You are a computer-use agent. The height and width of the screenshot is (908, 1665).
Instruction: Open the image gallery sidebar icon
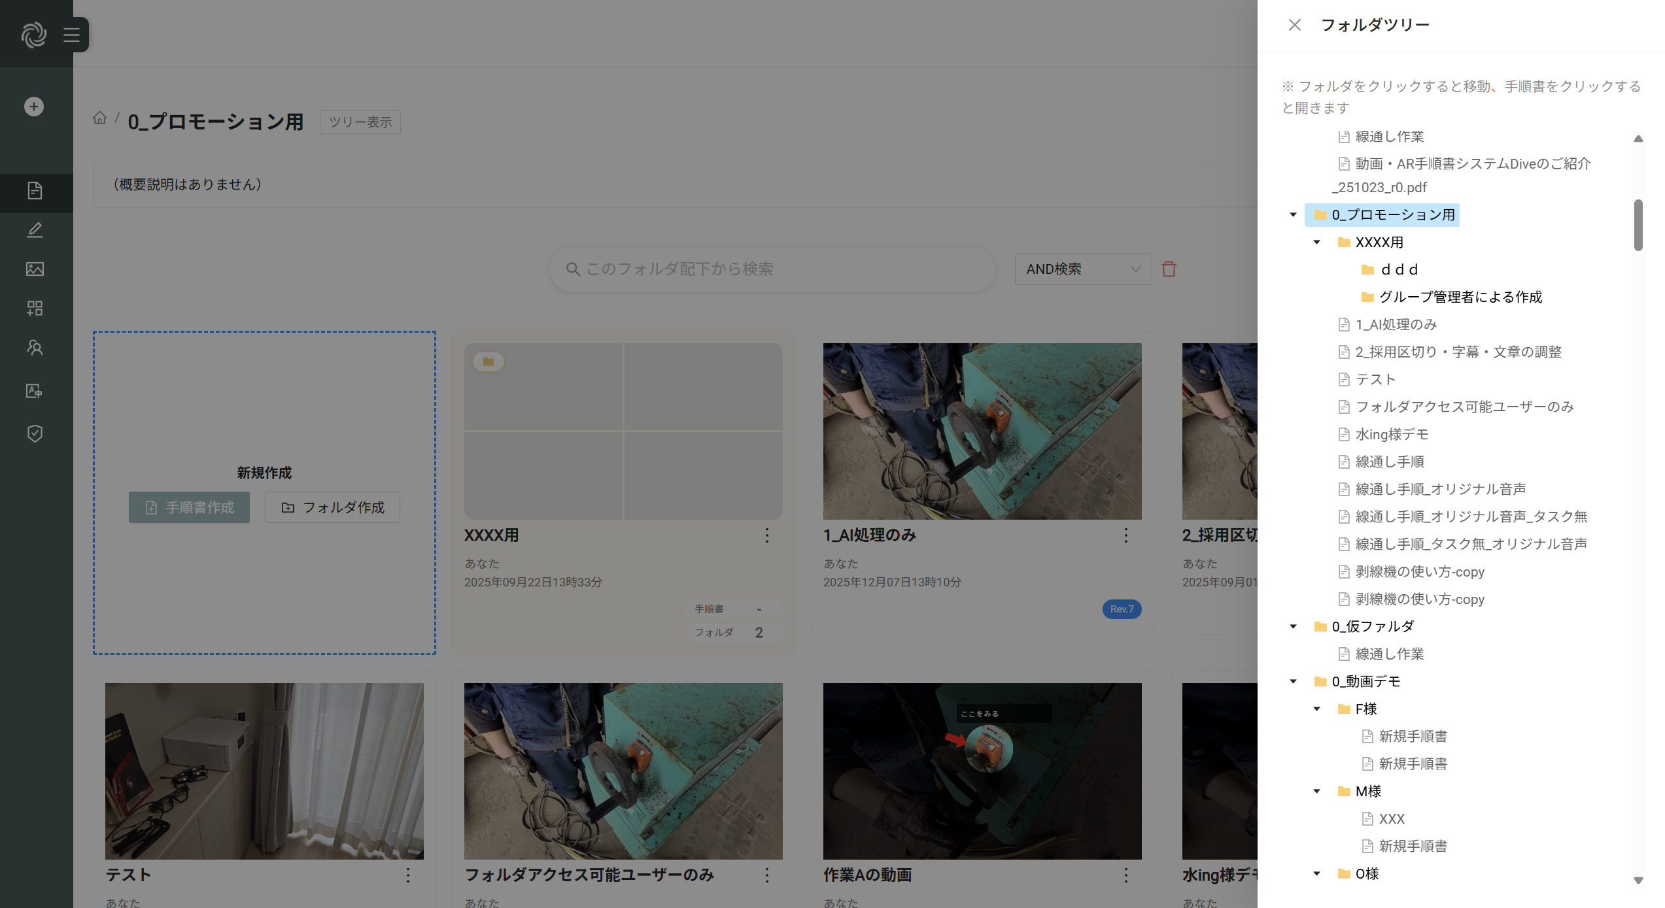point(35,269)
